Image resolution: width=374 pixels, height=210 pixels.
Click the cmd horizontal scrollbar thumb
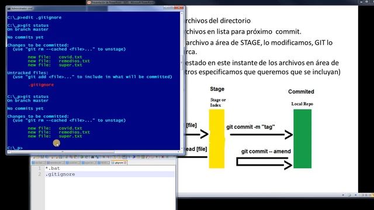click(63, 152)
